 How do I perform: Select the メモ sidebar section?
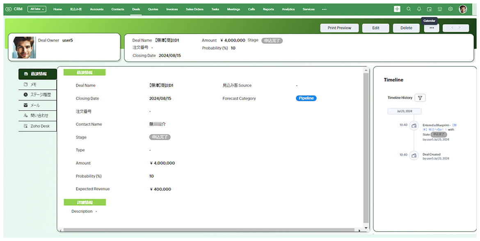[38, 84]
